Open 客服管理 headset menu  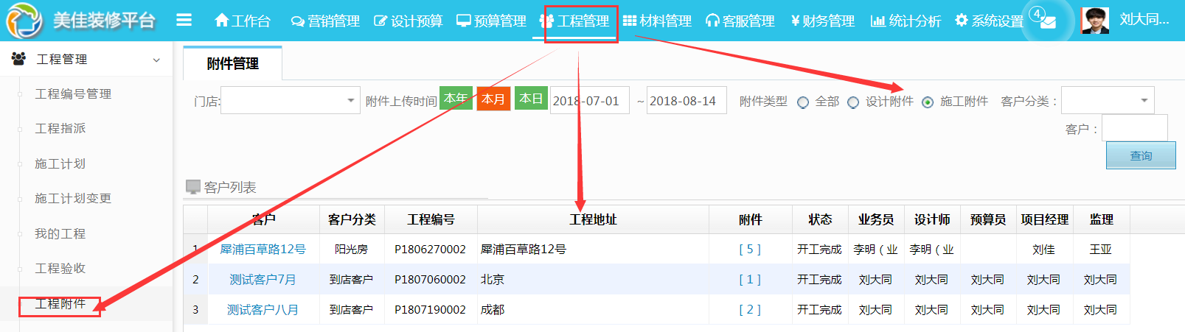tap(740, 21)
